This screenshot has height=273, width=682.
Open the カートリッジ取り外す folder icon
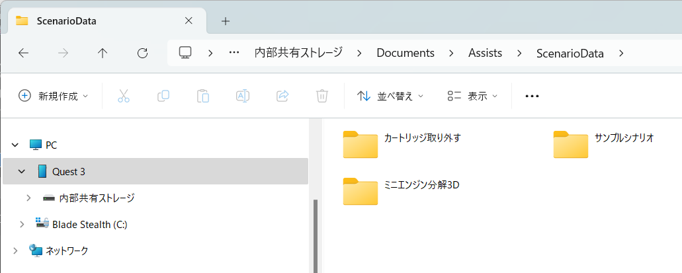click(360, 144)
